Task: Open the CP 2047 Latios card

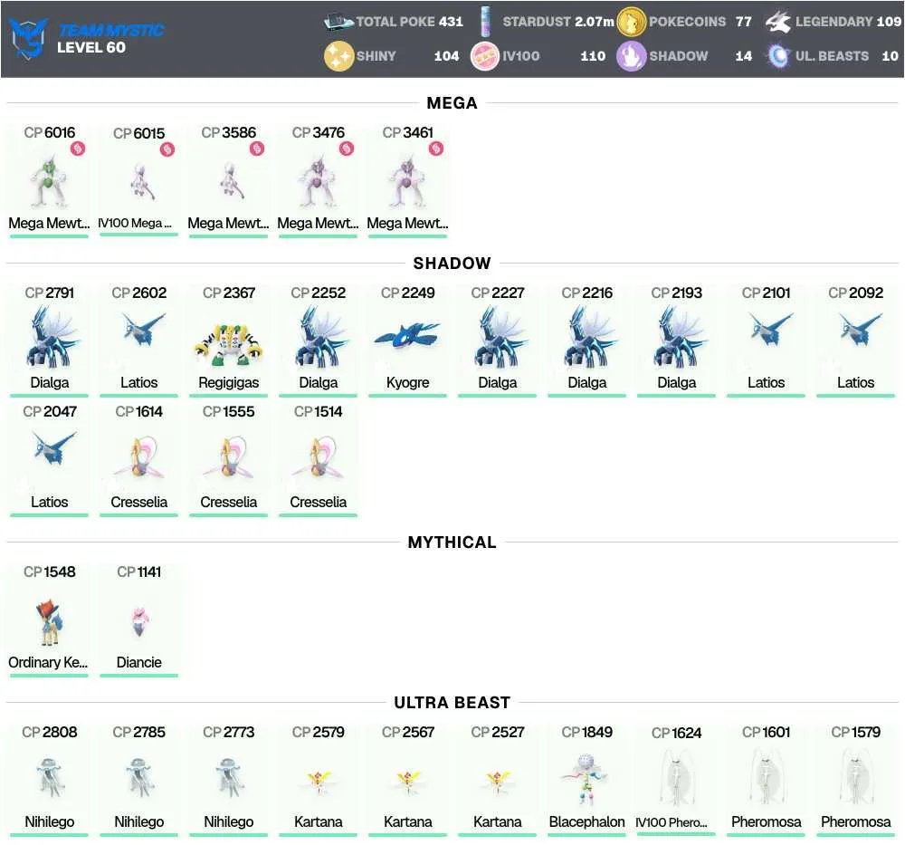Action: (x=50, y=459)
